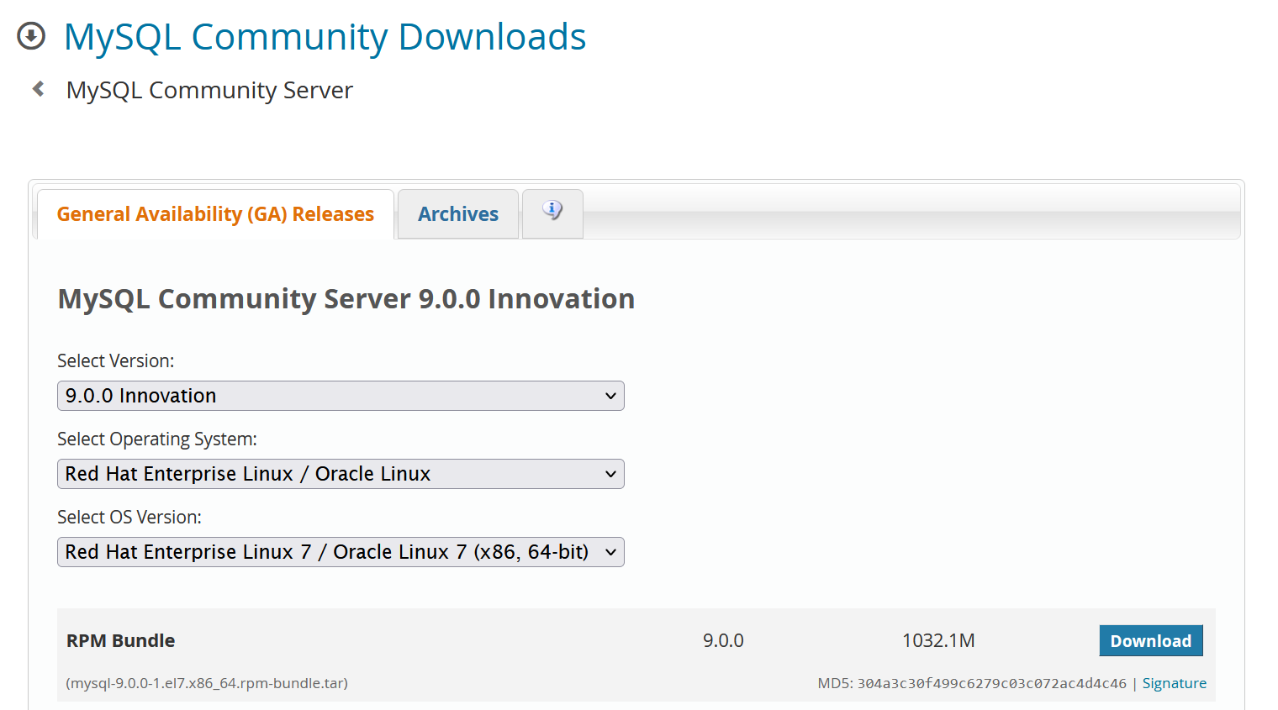Expand the Select Version dropdown
The height and width of the screenshot is (710, 1278).
[x=341, y=396]
